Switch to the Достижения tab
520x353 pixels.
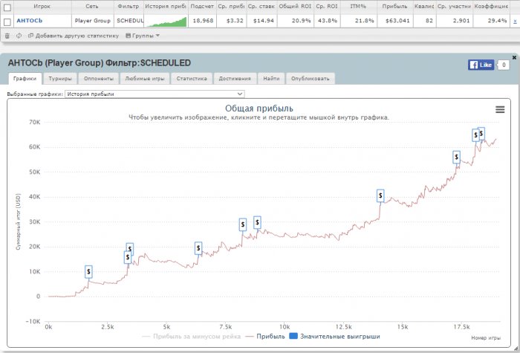[235, 79]
